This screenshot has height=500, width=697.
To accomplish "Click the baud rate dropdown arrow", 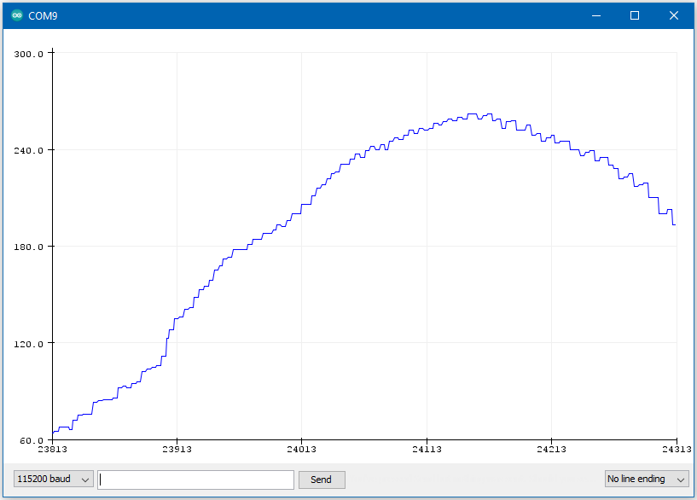I will coord(85,480).
